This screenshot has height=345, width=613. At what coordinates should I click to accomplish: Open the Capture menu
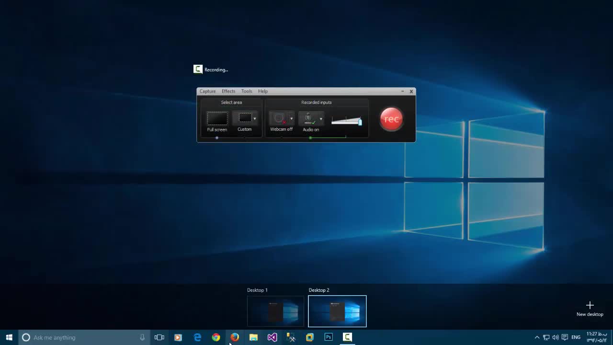pos(207,91)
